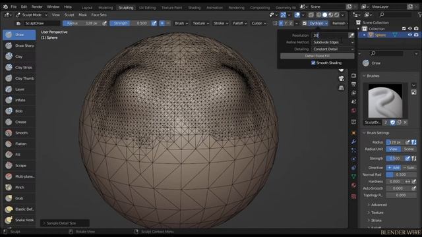The height and width of the screenshot is (237, 422).
Task: Click the Resolution eyedropper sample icon
Action: (x=351, y=35)
